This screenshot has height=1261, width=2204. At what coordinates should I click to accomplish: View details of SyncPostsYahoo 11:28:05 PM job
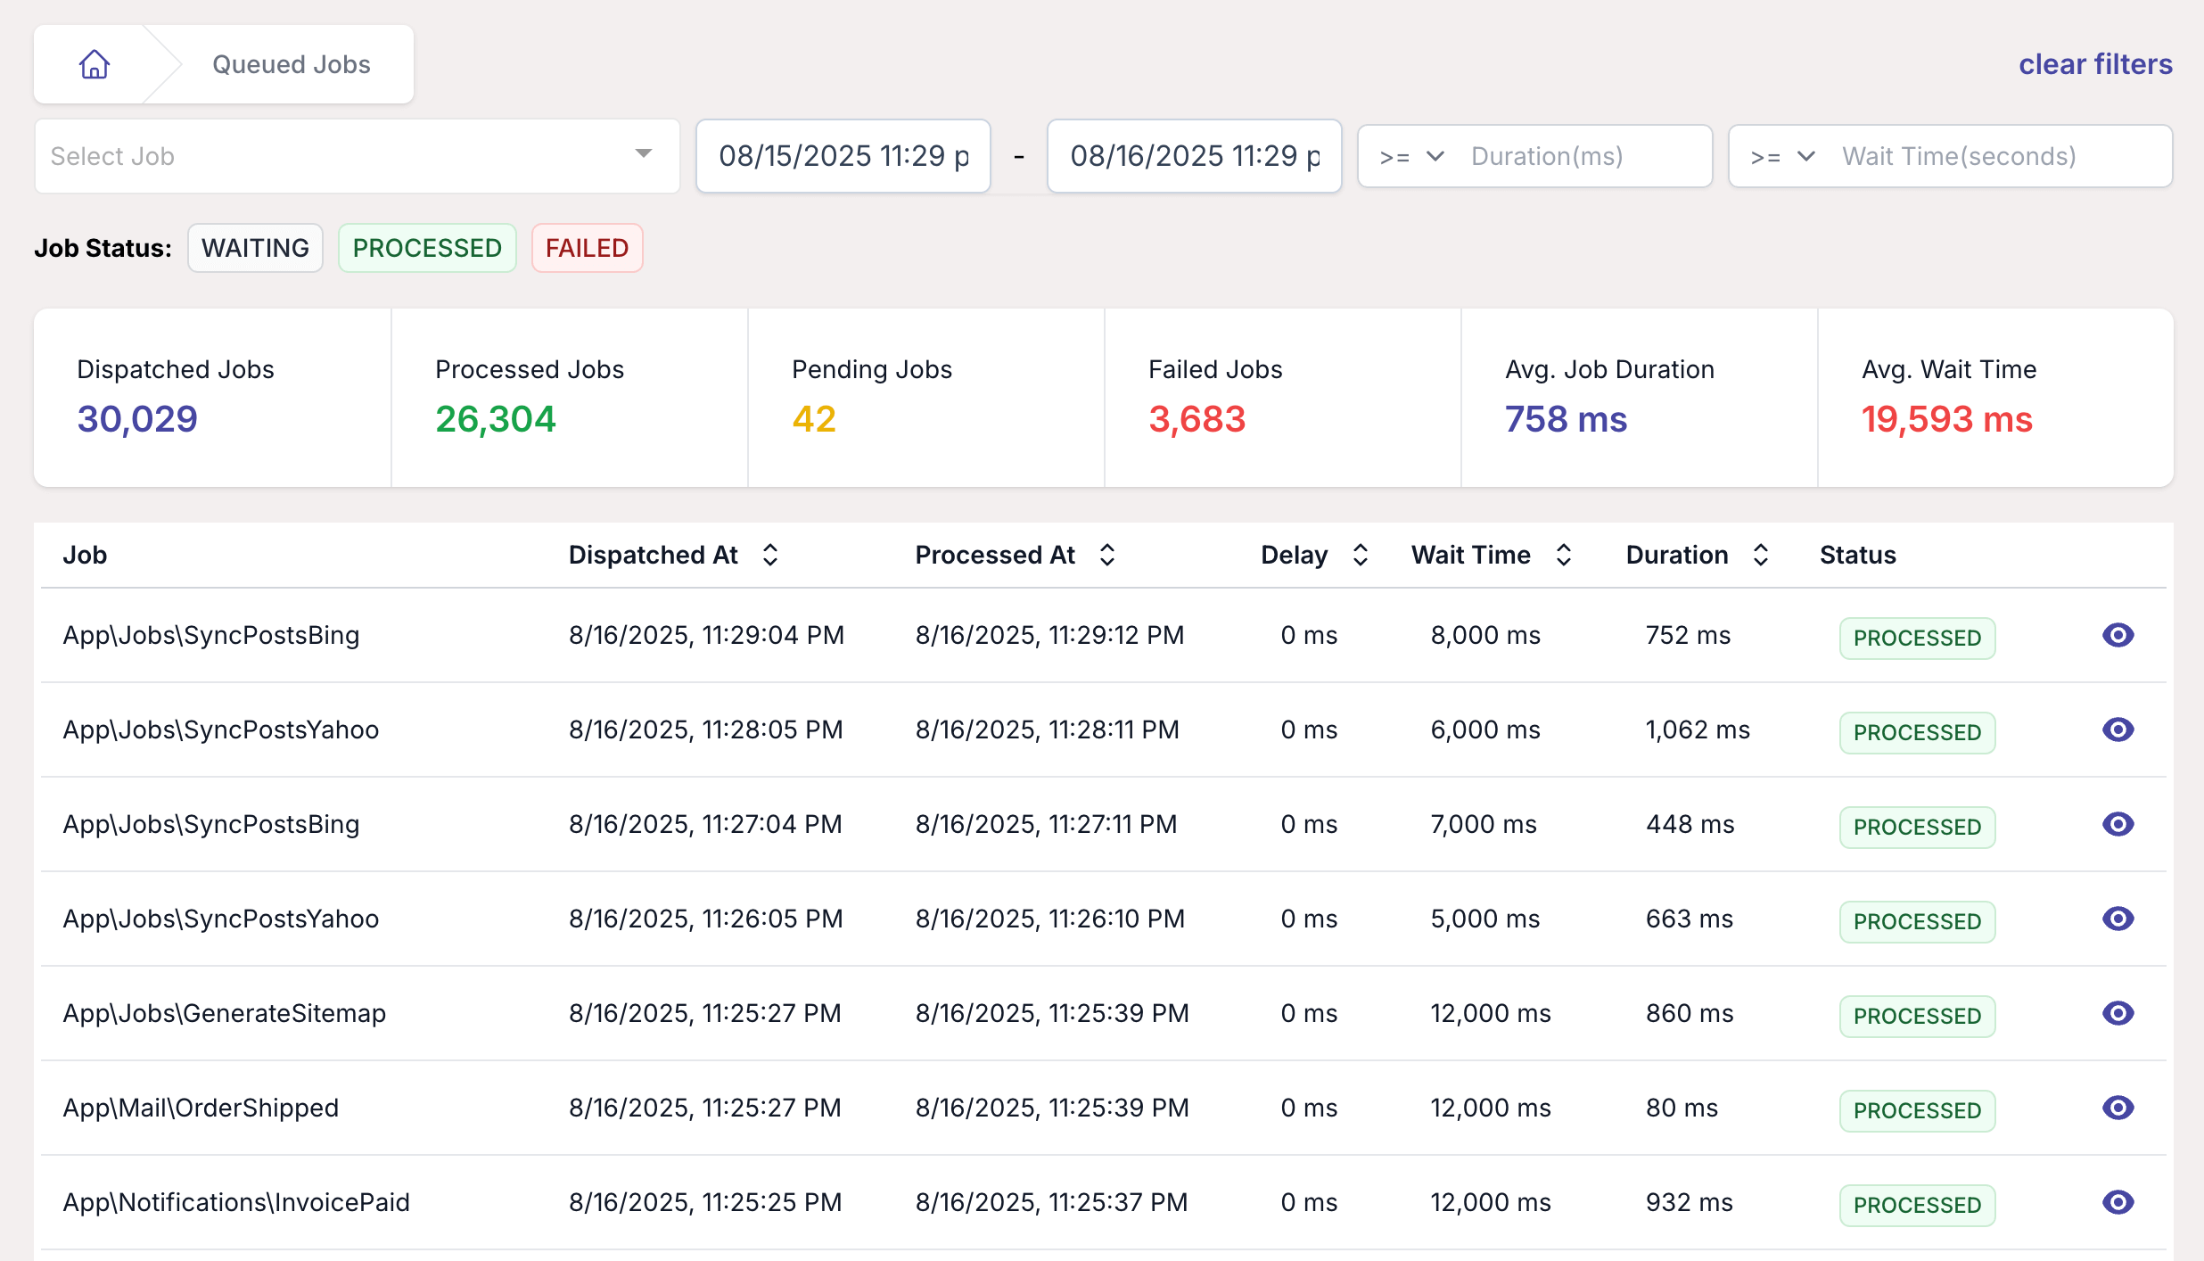click(x=2118, y=729)
